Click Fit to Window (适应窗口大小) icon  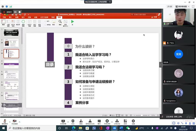65,23
